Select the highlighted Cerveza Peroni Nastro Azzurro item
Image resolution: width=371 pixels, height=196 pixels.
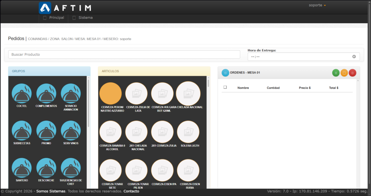[x=111, y=93]
